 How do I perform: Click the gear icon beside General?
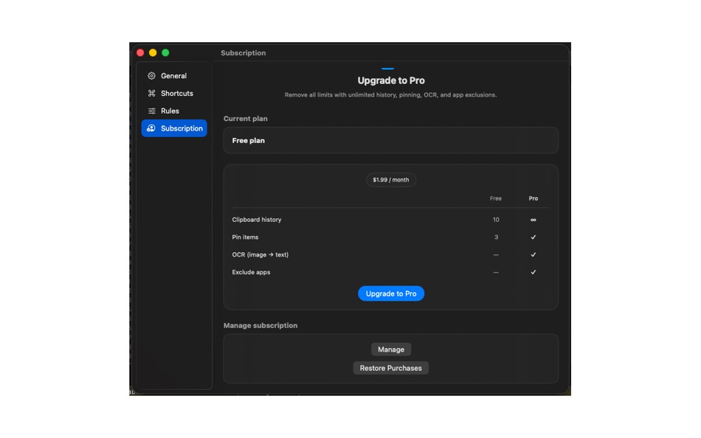coord(152,75)
